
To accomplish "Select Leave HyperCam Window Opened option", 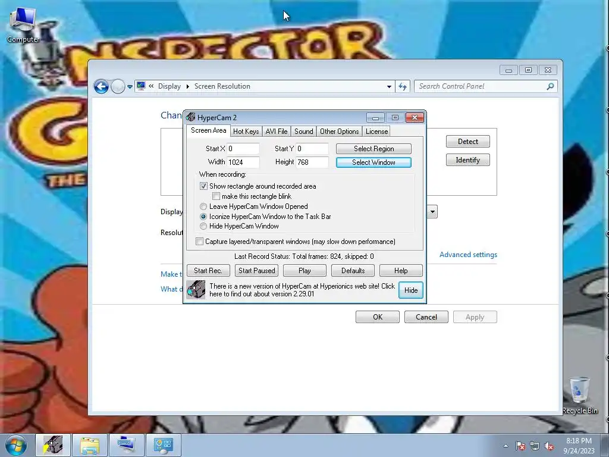I will [x=203, y=206].
